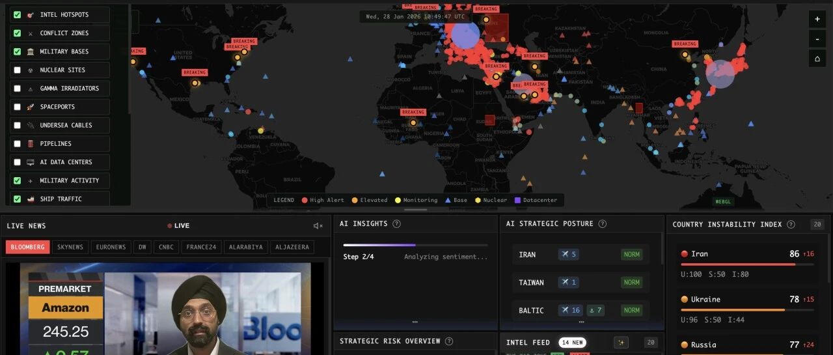Click the Intel Feed count badge 20
Screen dimensions: 833x355
(651, 343)
